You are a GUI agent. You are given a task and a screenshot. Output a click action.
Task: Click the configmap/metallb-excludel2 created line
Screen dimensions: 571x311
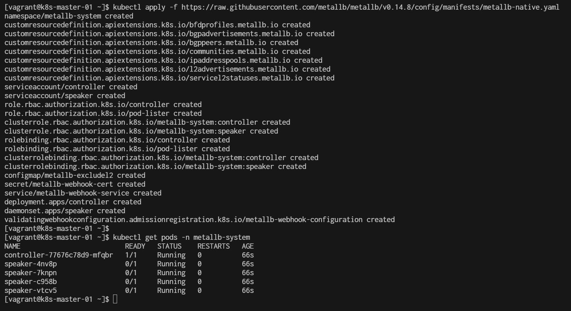click(75, 175)
